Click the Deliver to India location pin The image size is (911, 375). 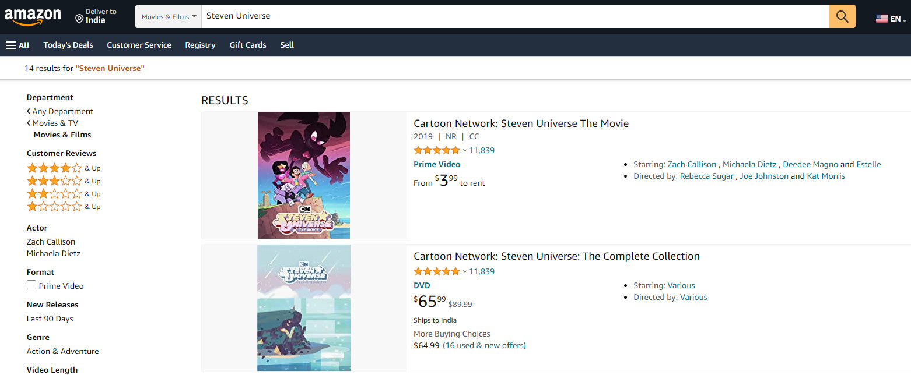click(79, 19)
